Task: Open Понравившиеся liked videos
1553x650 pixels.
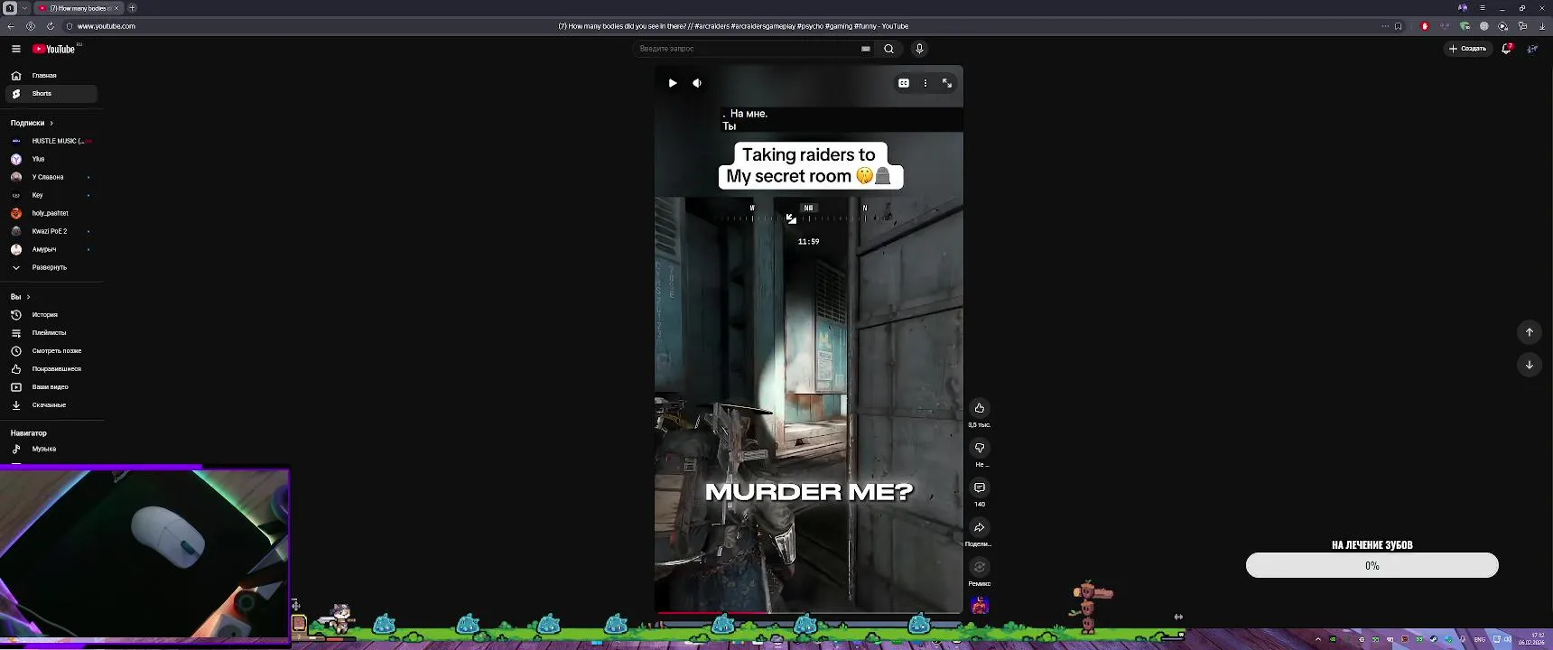Action: pyautogui.click(x=51, y=369)
